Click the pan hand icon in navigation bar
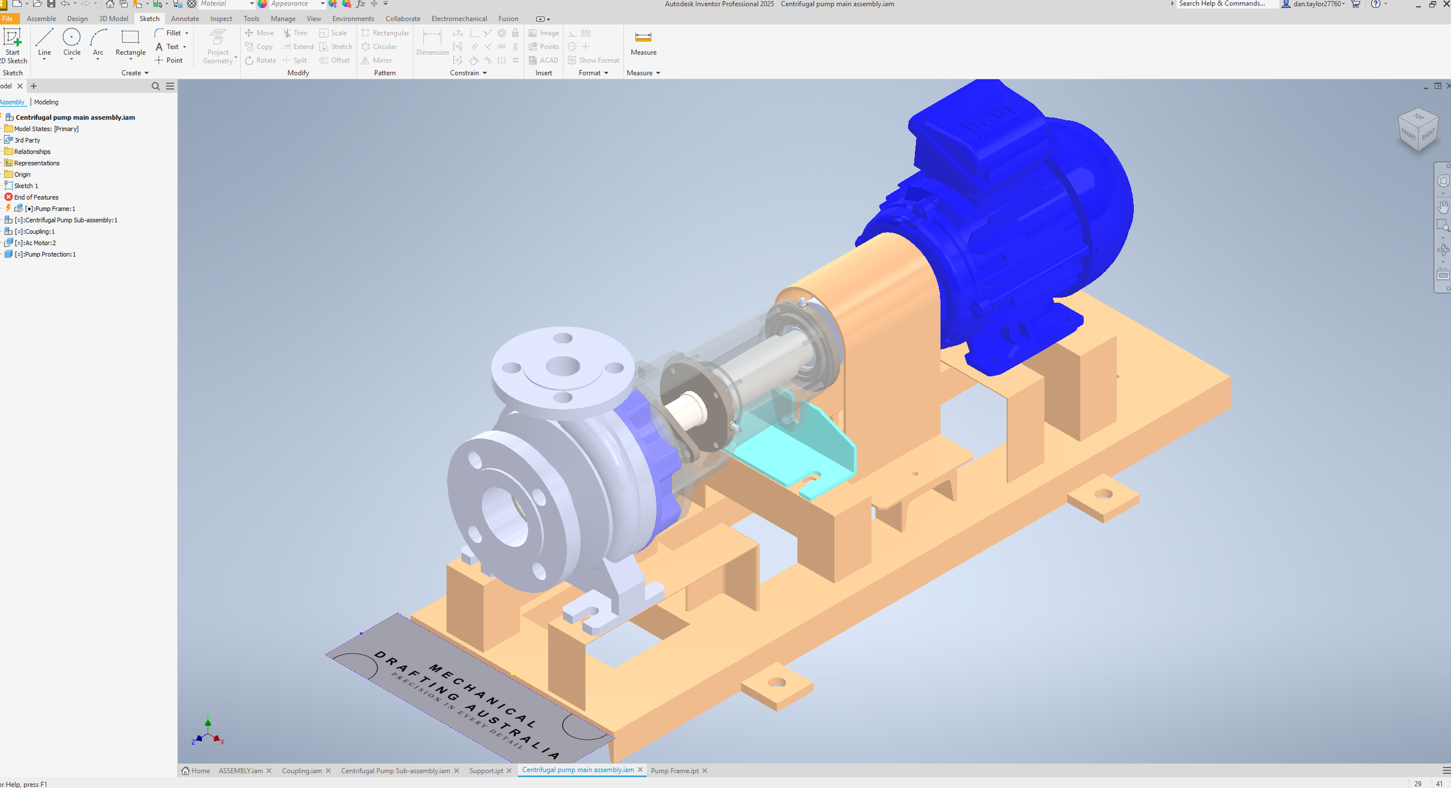The image size is (1451, 788). pos(1443,207)
